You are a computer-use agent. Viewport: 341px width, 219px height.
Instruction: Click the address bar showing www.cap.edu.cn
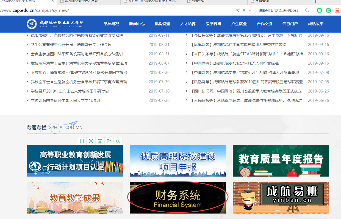[x=117, y=10]
